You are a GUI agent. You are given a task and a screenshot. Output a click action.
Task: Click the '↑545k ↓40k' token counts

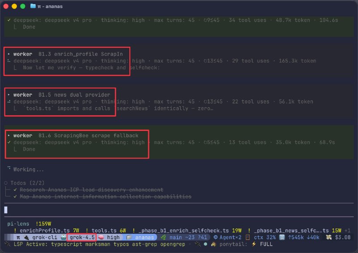tap(304, 237)
